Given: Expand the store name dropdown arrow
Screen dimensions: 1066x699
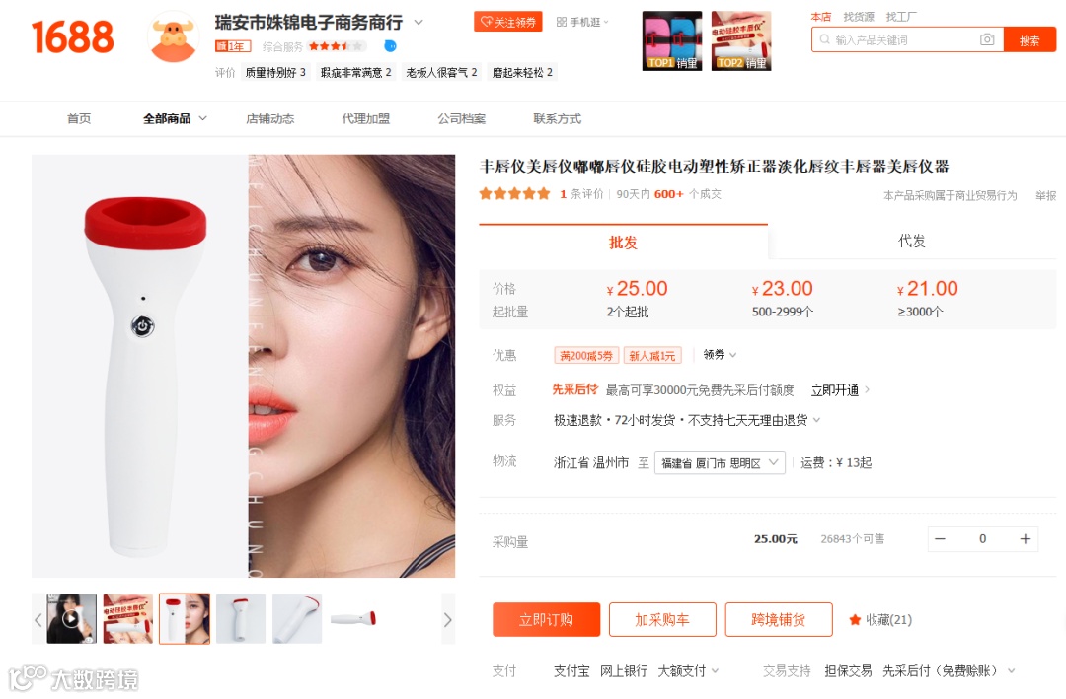Looking at the screenshot, I should pos(419,23).
